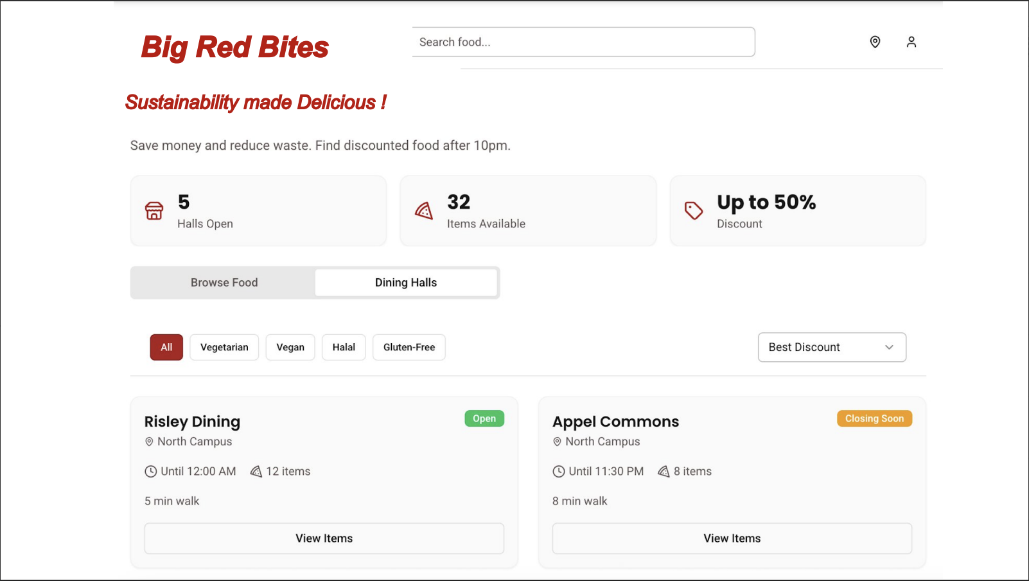Screen dimensions: 1029x581
Task: Focus the Search food input field
Action: (583, 42)
